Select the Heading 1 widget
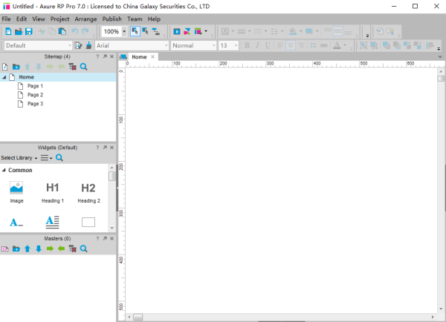The image size is (446, 322). tap(53, 193)
